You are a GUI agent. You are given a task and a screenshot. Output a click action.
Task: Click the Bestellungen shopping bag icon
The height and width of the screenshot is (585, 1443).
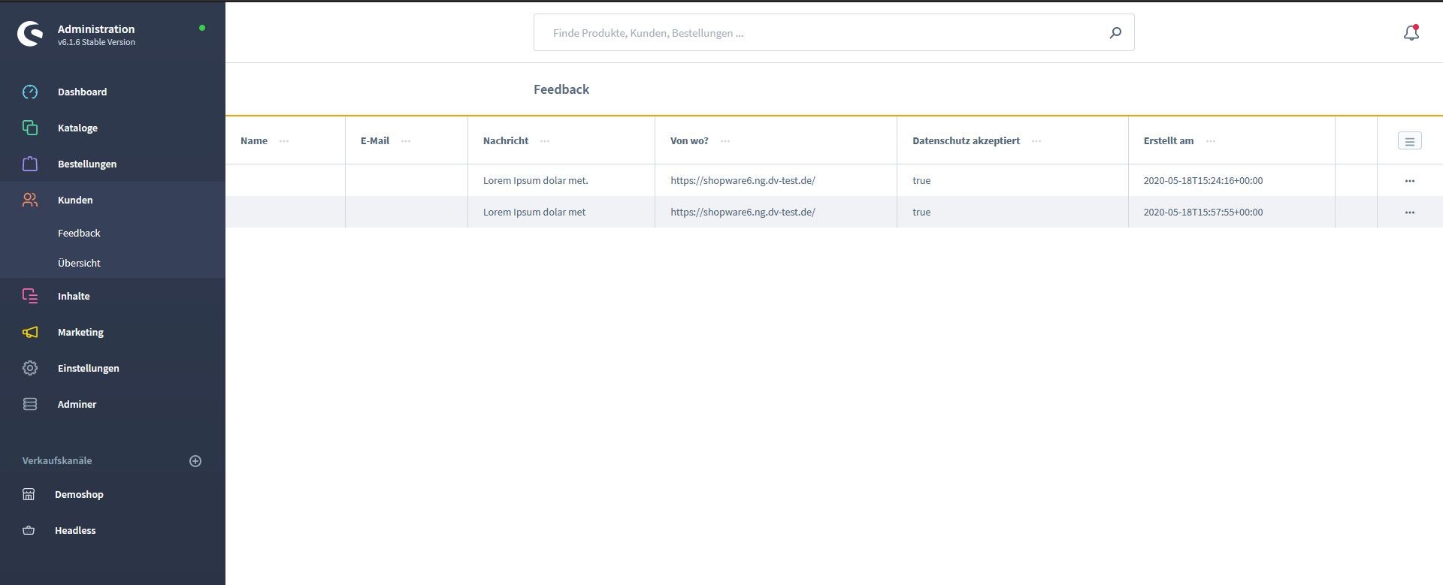(30, 164)
